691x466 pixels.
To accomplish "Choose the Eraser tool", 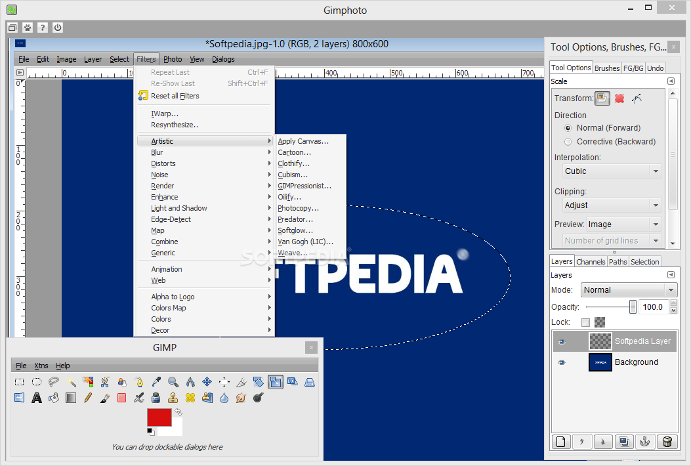I will [x=122, y=398].
